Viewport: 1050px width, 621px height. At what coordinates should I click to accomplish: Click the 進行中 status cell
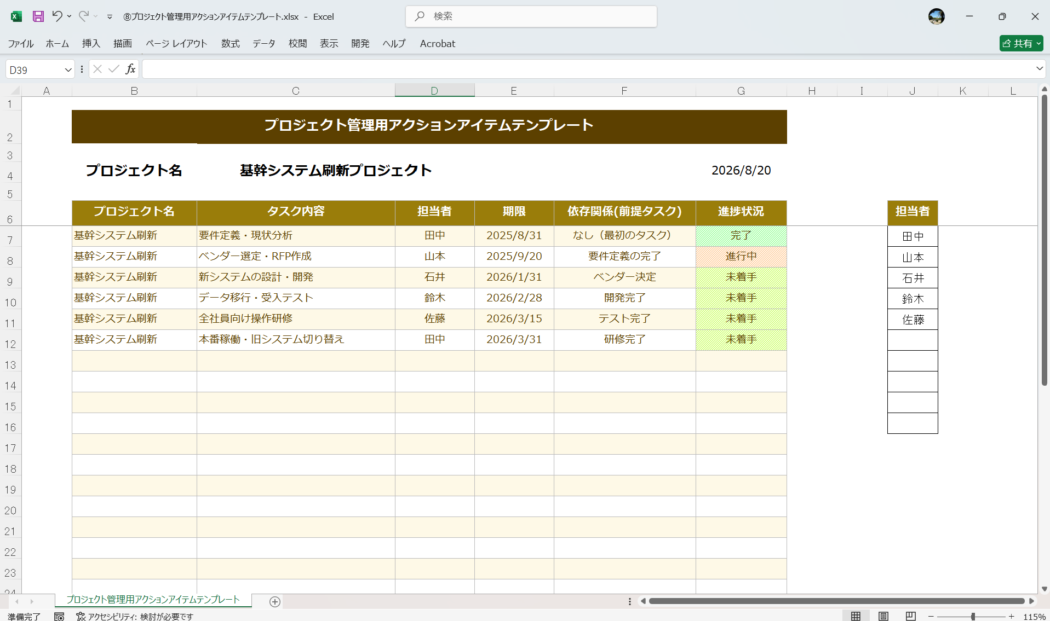coord(741,257)
